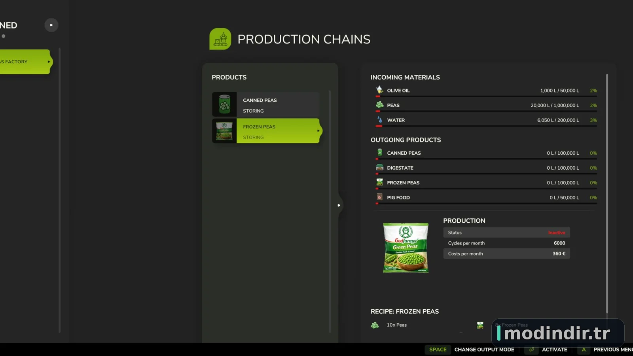Click the Olive Oil amount 1,000 L / 50,000 L
Image resolution: width=633 pixels, height=356 pixels.
559,91
